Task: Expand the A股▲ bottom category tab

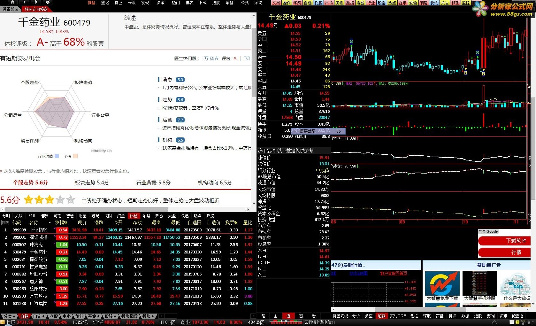Action: [55, 316]
